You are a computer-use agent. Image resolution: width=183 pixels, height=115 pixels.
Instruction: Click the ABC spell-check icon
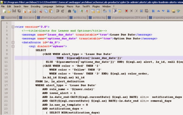click(178, 11)
